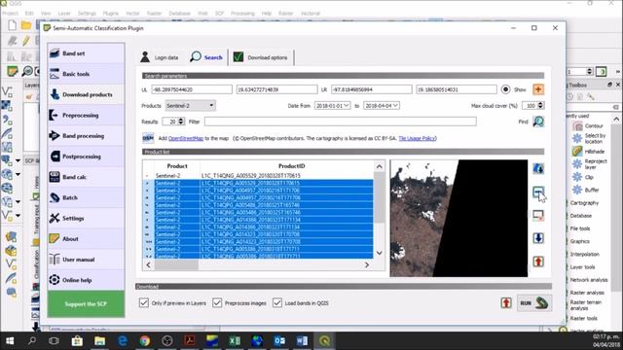The height and width of the screenshot is (350, 623).
Task: Open Excel from the taskbar
Action: coord(235,340)
